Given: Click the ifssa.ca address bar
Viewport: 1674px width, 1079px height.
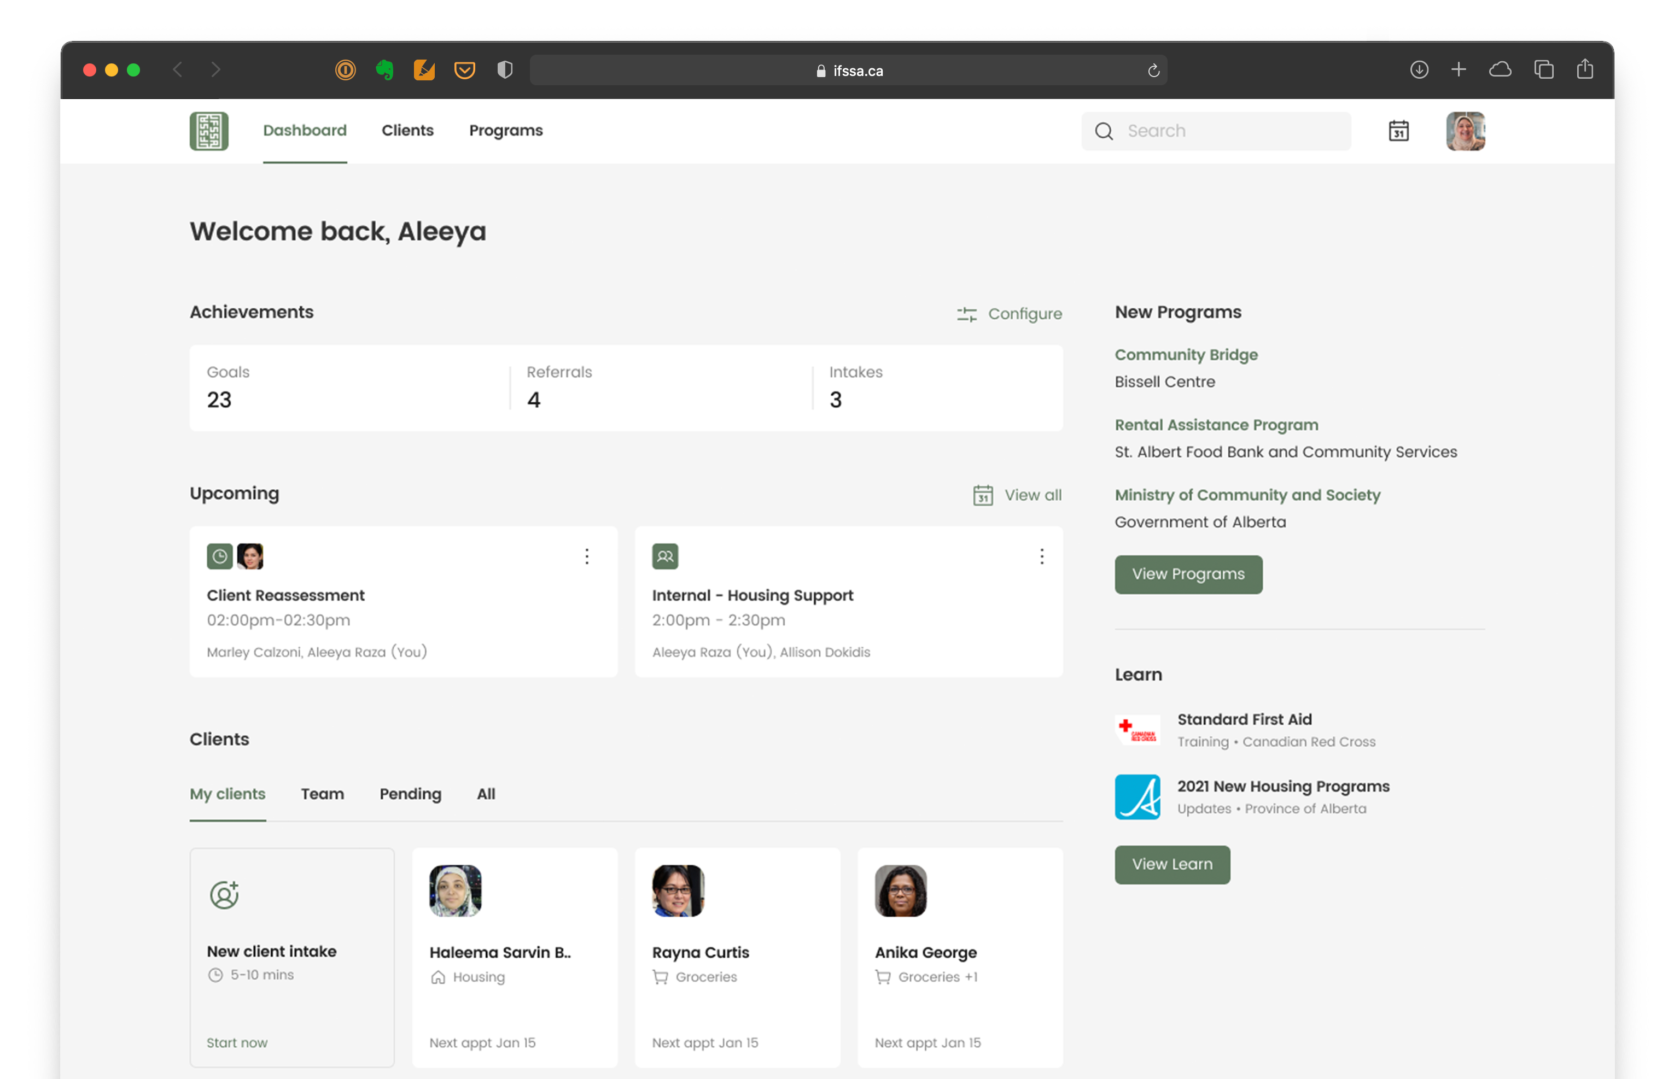Looking at the screenshot, I should [x=848, y=70].
